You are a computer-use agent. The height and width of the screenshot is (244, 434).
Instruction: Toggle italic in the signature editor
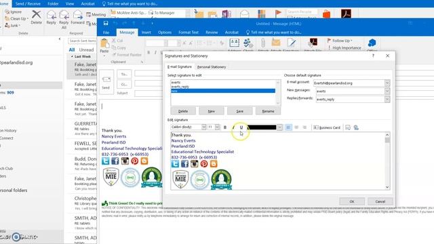pos(233,127)
